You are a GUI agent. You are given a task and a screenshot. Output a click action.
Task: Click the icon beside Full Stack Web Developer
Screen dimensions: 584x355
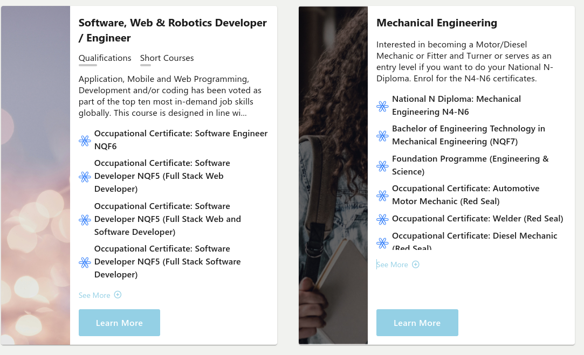point(85,176)
